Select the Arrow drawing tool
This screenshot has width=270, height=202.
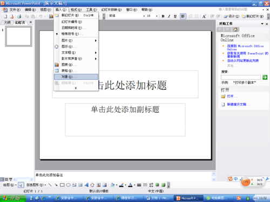56,185
